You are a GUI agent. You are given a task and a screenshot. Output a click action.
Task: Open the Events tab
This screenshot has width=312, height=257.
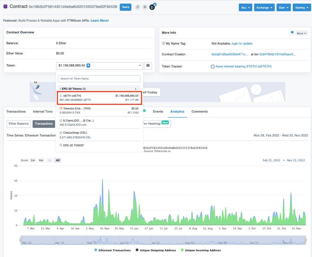(158, 112)
